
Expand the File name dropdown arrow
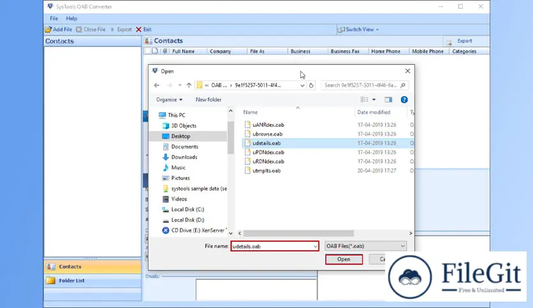(x=316, y=246)
